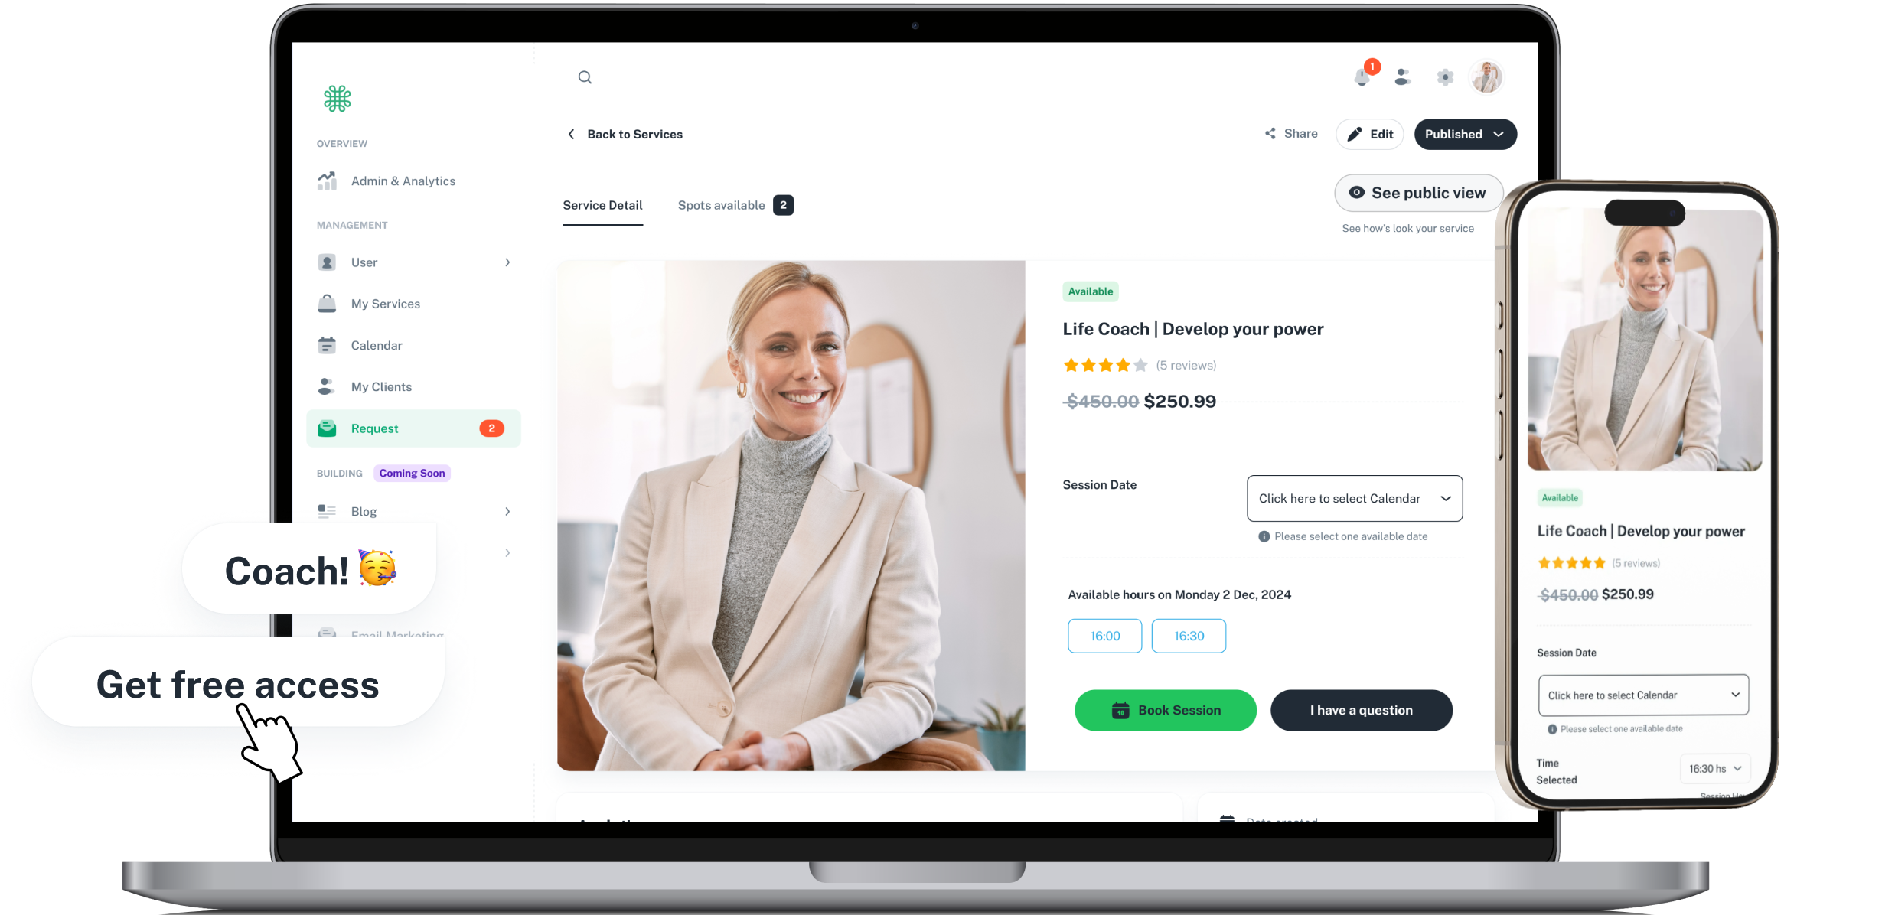Click I have a question button
Image resolution: width=1895 pixels, height=915 pixels.
(x=1359, y=711)
